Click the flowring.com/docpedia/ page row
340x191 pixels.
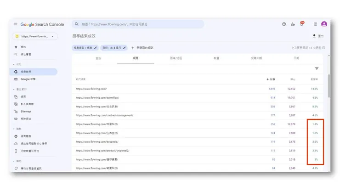click(x=197, y=142)
